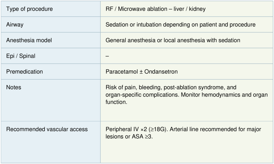Screen dimensions: 274x164
Task: Click "patient and procedure" text in Airway row
Action: click(229, 25)
